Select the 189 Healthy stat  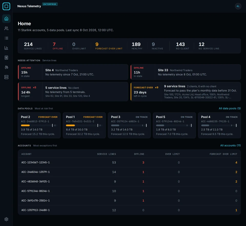pyautogui.click(x=137, y=46)
